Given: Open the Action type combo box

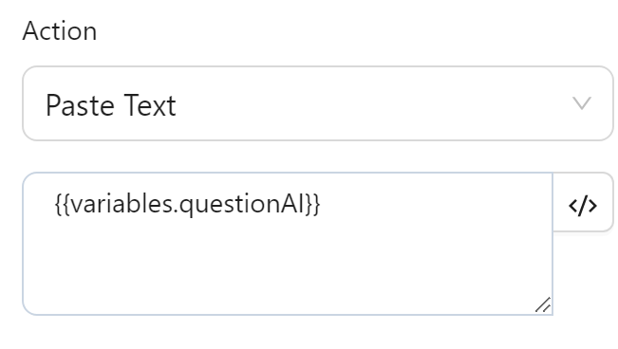Looking at the screenshot, I should (318, 103).
